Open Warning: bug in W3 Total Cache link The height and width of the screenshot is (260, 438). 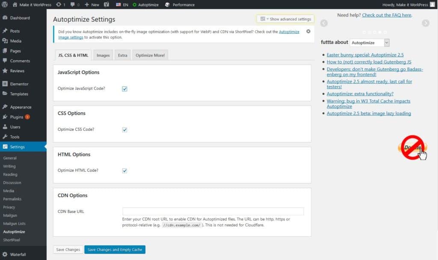[x=368, y=104]
